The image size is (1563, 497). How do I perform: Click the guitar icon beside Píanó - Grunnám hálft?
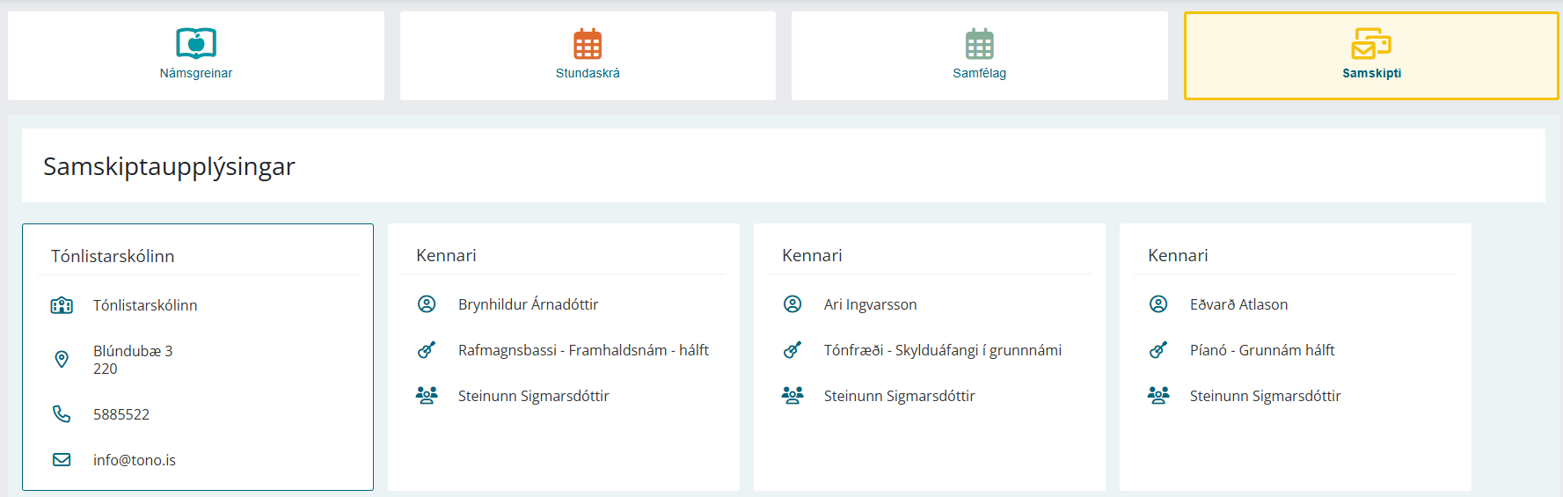1158,349
